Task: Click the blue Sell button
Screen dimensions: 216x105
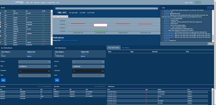Action: pyautogui.click(x=57, y=80)
